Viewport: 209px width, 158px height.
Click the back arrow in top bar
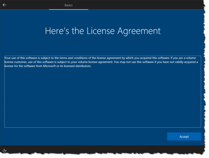(x=4, y=5)
